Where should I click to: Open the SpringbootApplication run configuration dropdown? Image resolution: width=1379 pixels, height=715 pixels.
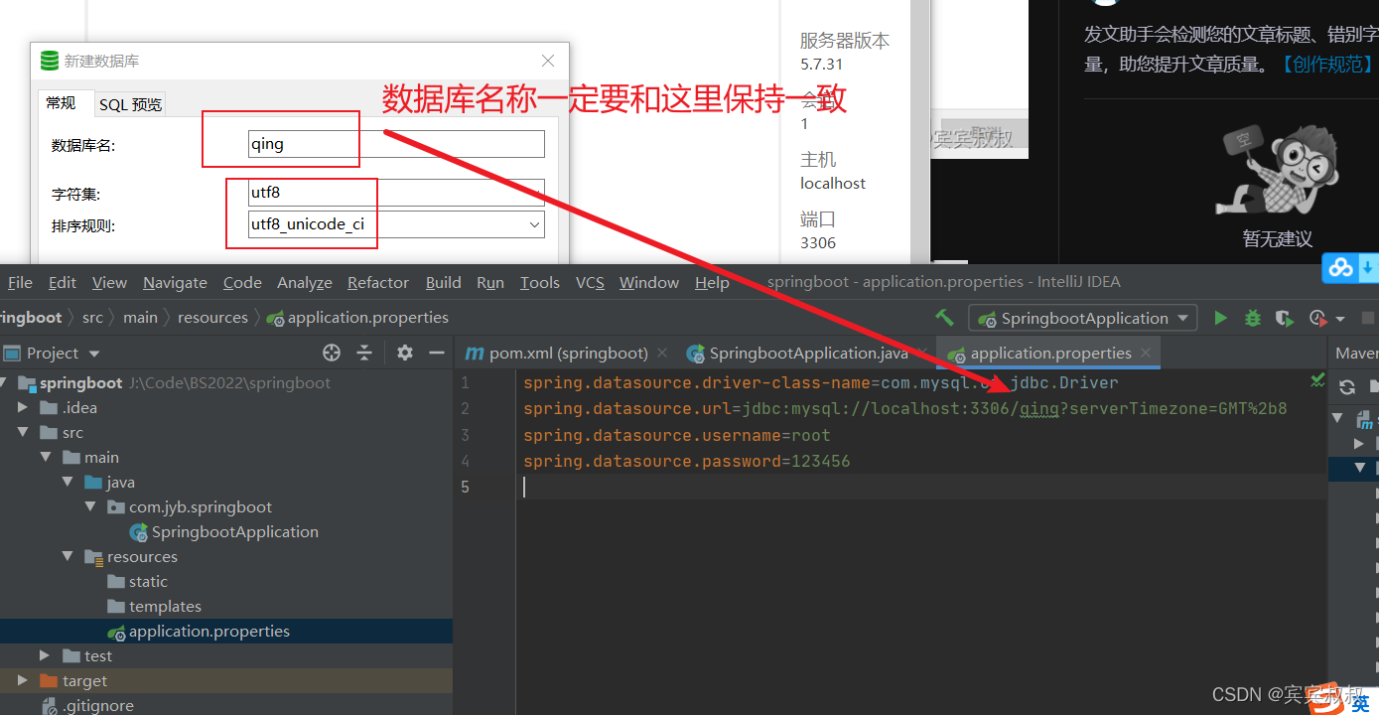(x=1082, y=318)
